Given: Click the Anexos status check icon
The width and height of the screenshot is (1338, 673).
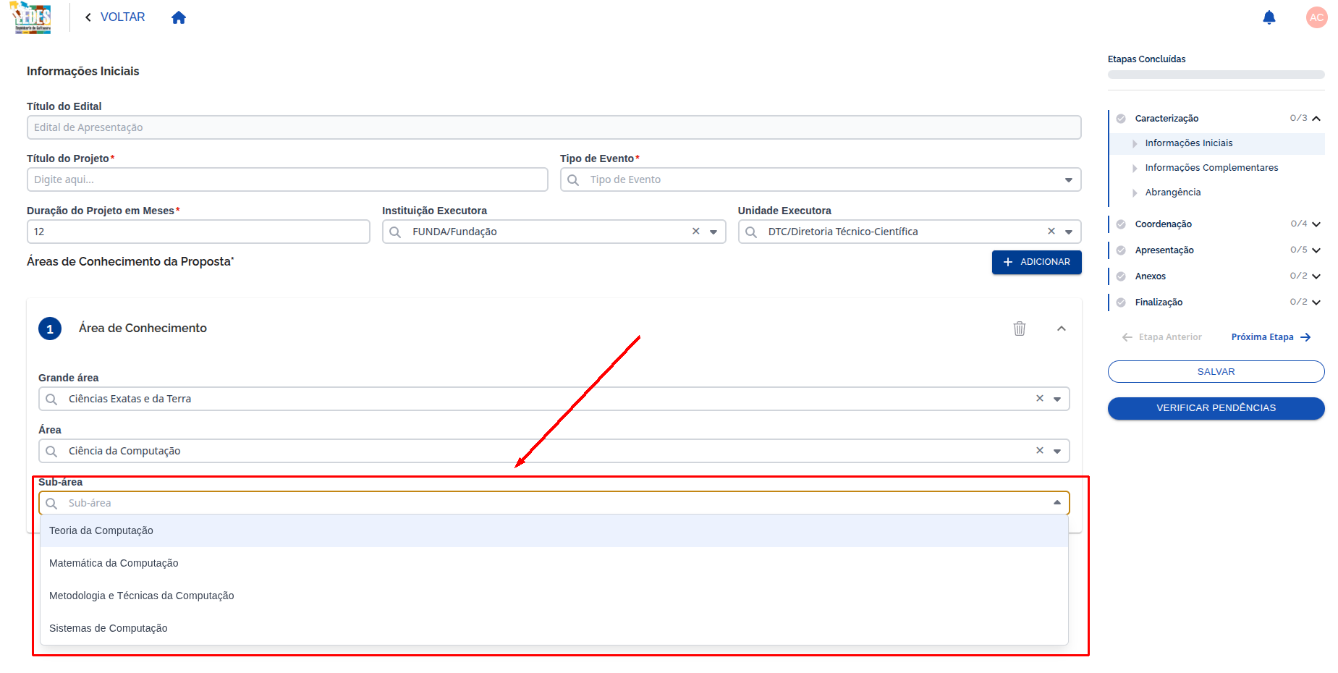Looking at the screenshot, I should [x=1121, y=276].
